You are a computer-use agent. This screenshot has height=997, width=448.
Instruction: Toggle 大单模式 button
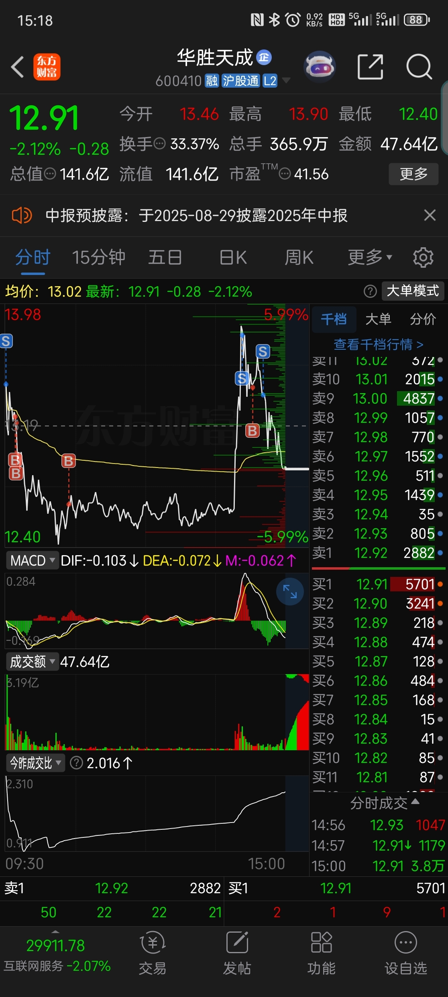click(413, 291)
